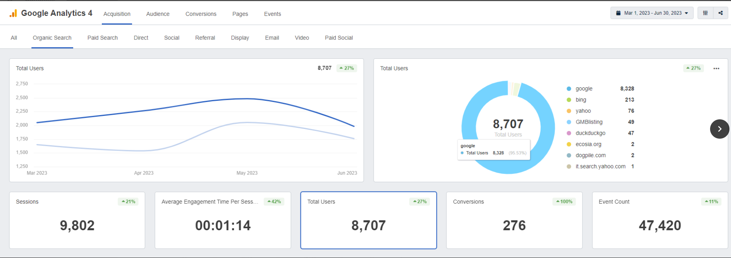This screenshot has width=731, height=258.
Task: Click the 100% change badge on Conversions
Action: tap(564, 202)
